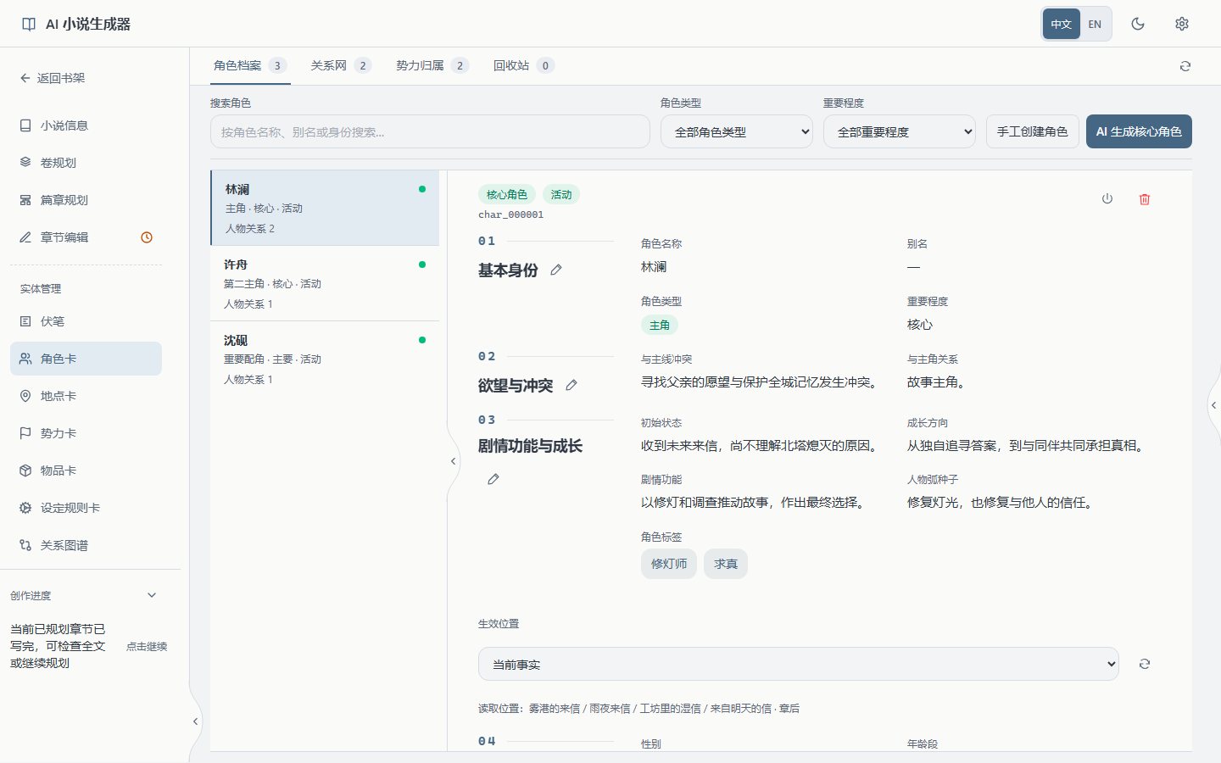
Task: Open 物品卡 in sidebar
Action: tap(86, 471)
